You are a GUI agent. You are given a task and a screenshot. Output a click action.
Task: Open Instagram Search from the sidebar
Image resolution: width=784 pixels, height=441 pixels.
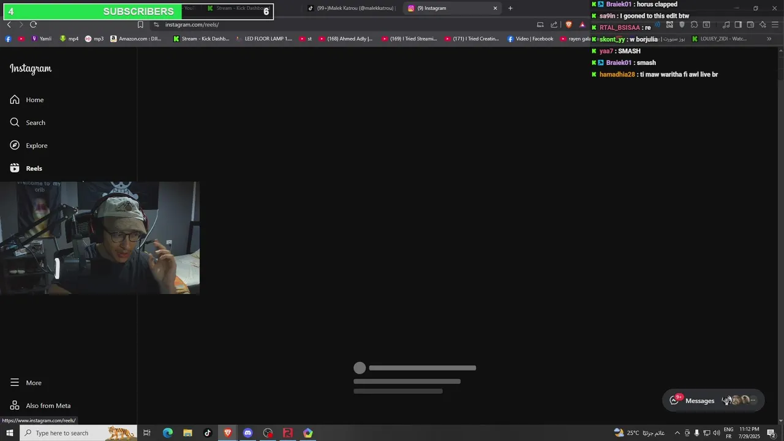[x=28, y=123]
